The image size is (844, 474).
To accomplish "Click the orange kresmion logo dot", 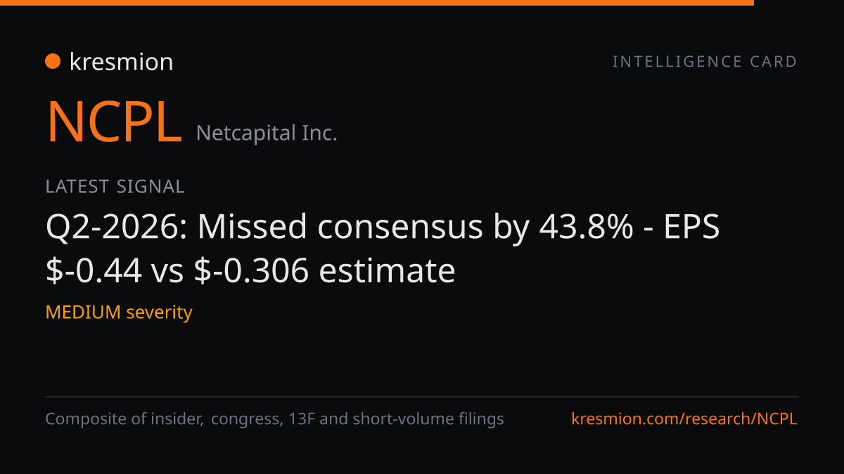I will click(x=53, y=62).
